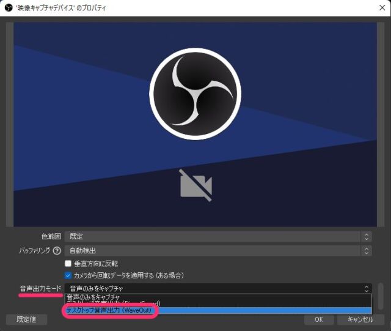Uncheck カメラから回転データを適用する checkbox

(68, 275)
